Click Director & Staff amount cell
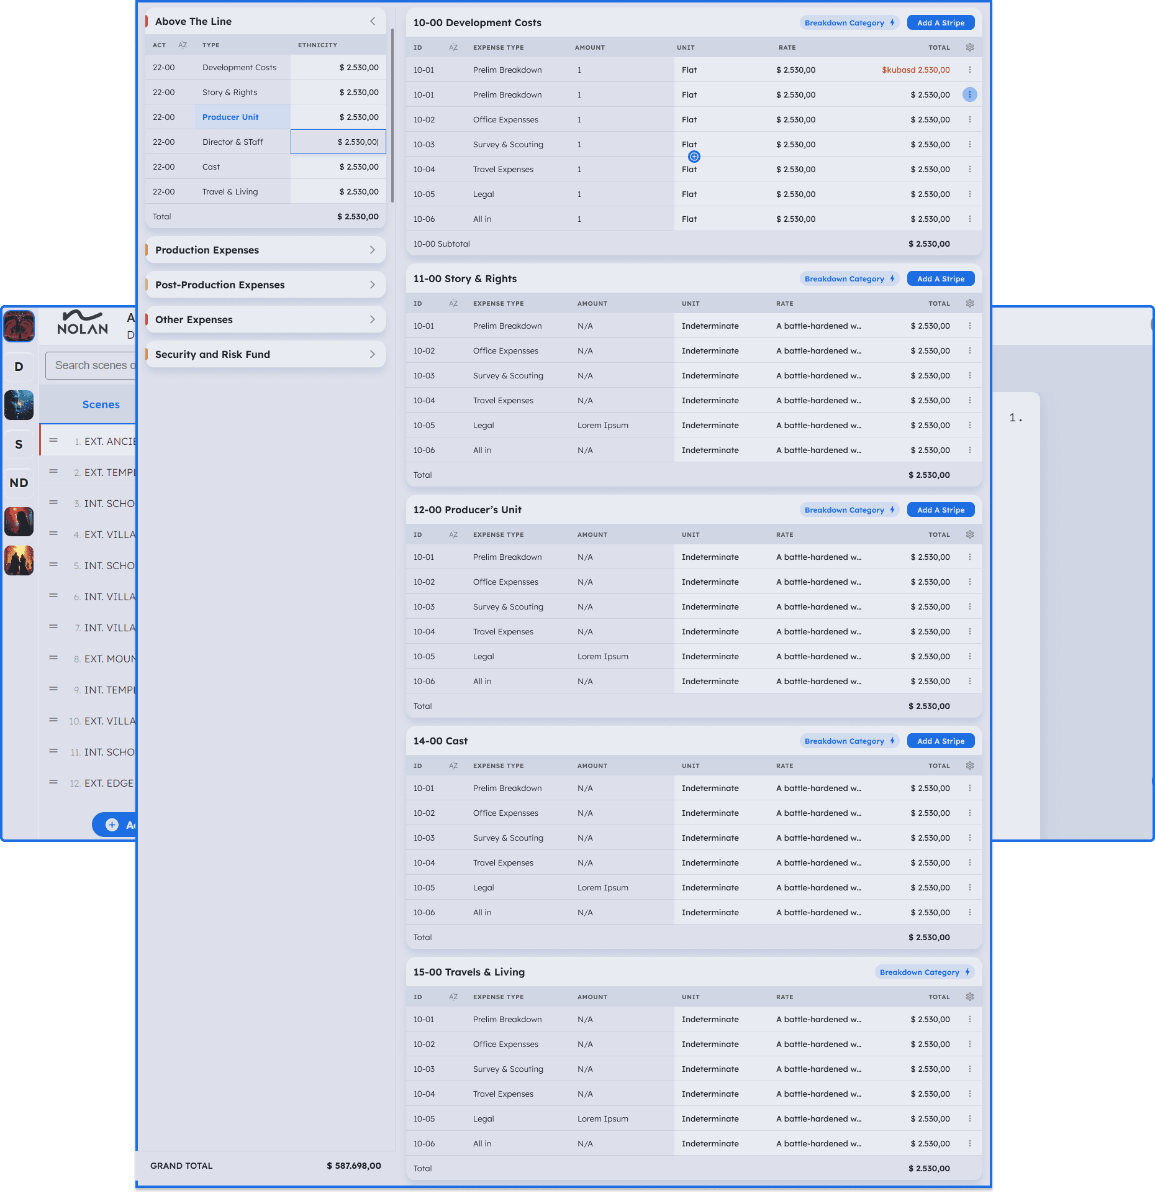Image resolution: width=1155 pixels, height=1193 pixels. 338,142
